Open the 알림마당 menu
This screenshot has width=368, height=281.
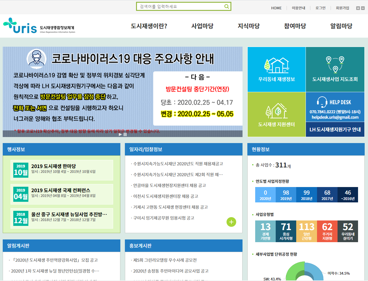point(341,26)
